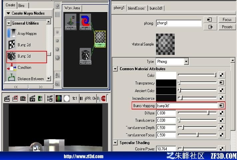Viewport: 237px width, 160px height.
Task: Switch to the Create tab
Action: point(10,5)
